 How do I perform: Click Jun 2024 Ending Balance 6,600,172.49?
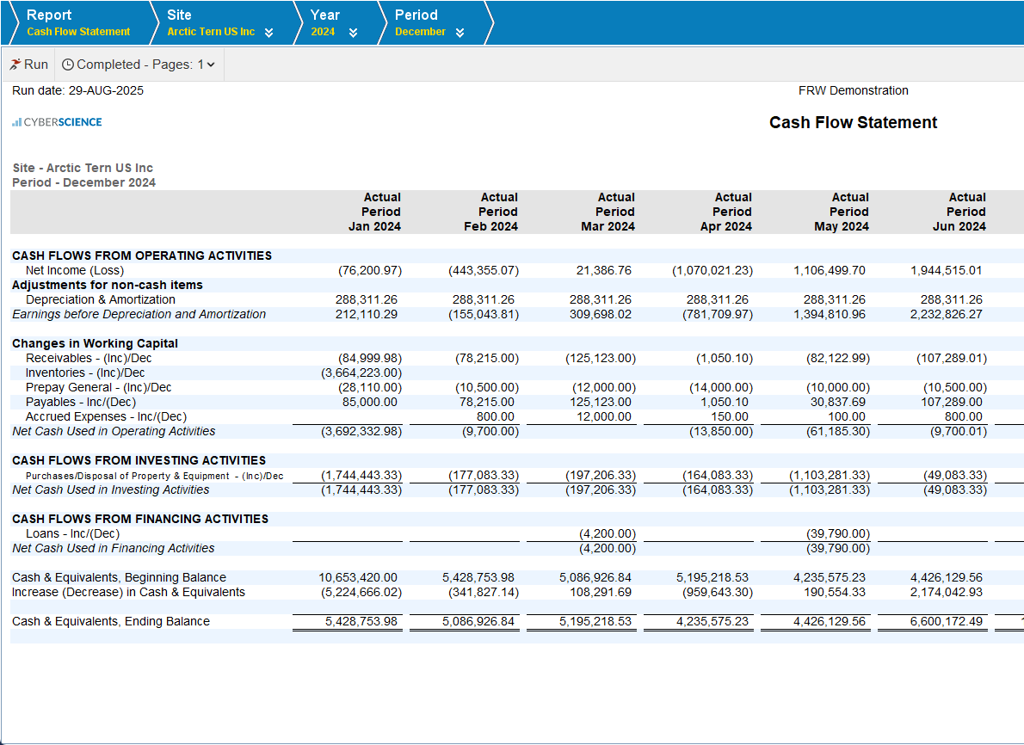[947, 621]
